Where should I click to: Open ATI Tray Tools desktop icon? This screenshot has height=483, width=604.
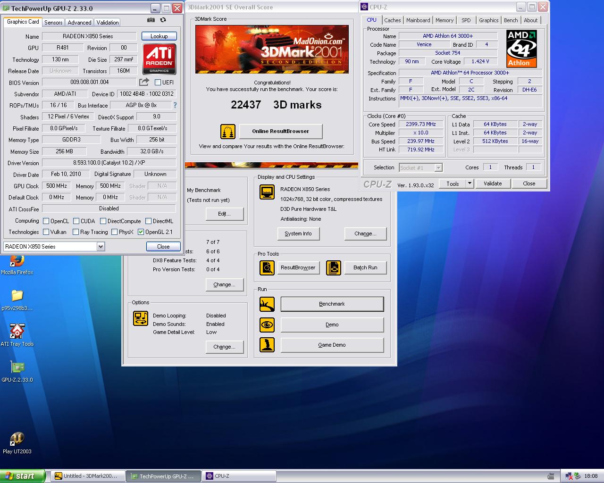click(17, 332)
